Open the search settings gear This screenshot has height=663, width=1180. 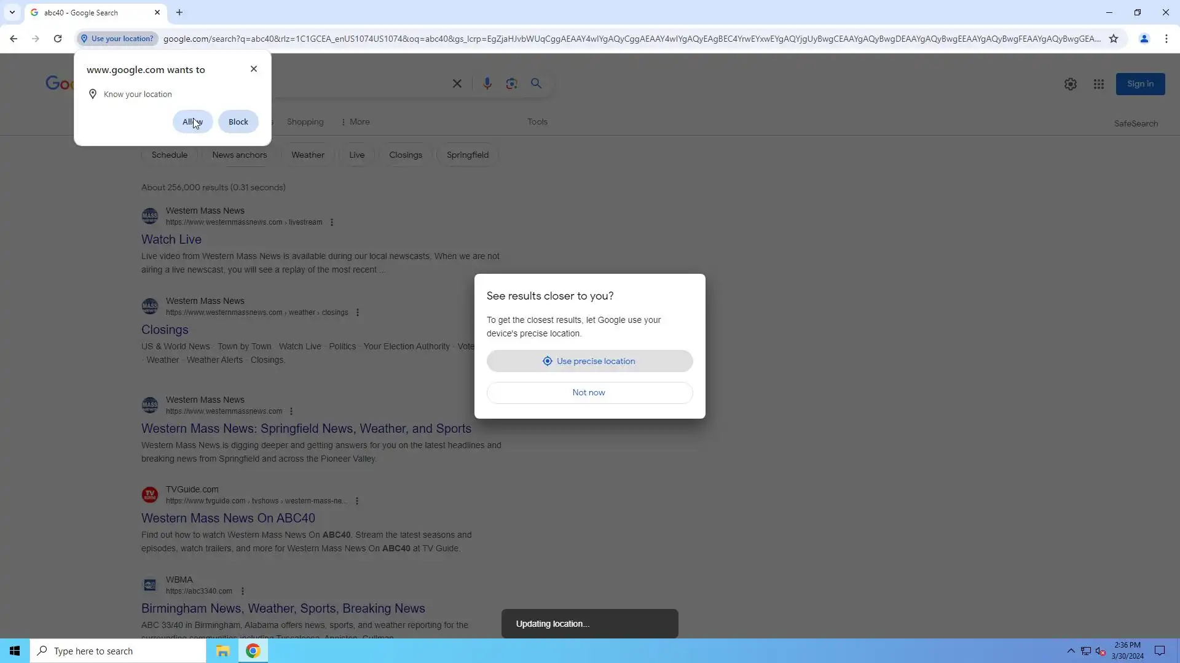point(1070,84)
